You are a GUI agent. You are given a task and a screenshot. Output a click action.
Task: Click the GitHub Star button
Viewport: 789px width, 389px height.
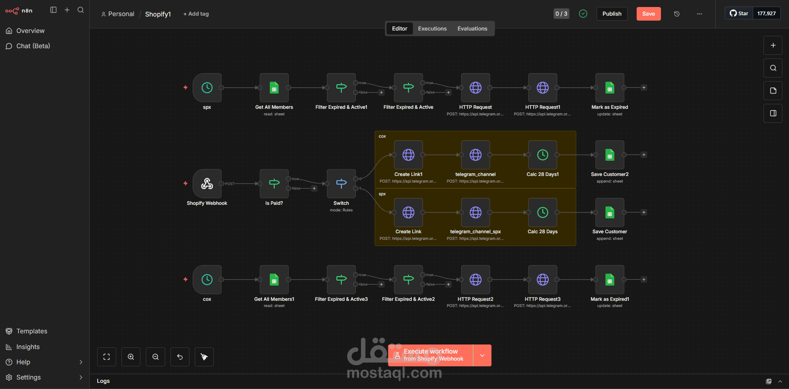739,13
